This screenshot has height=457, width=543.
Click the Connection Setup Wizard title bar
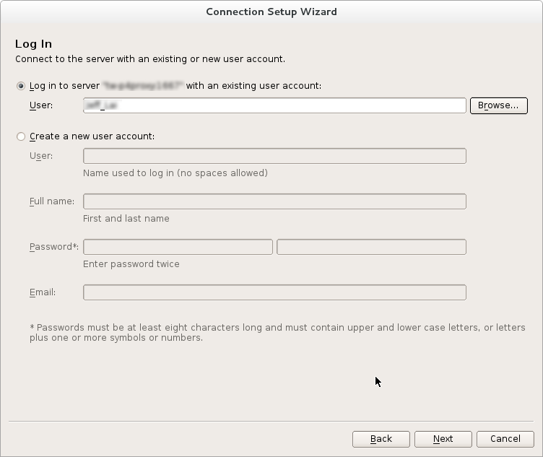tap(271, 12)
